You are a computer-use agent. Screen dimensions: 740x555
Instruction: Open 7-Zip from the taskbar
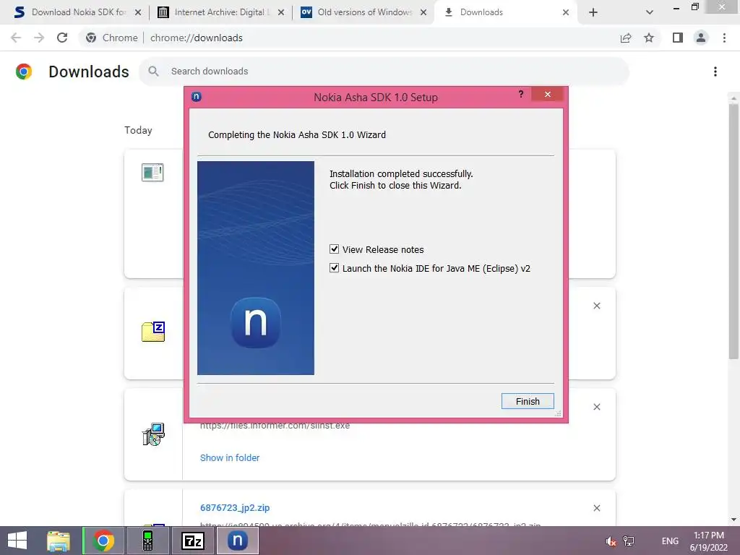pos(192,541)
